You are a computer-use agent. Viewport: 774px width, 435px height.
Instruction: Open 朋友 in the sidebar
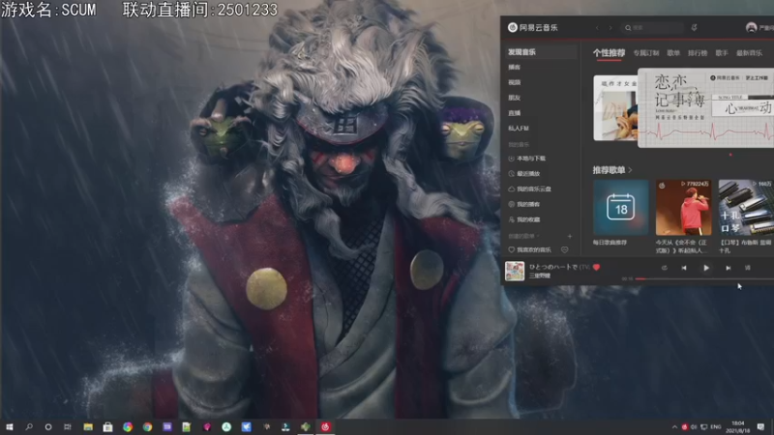(515, 98)
